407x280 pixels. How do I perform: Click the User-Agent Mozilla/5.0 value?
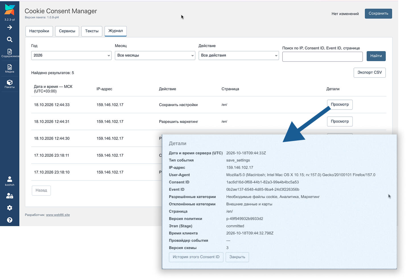tap(301, 175)
